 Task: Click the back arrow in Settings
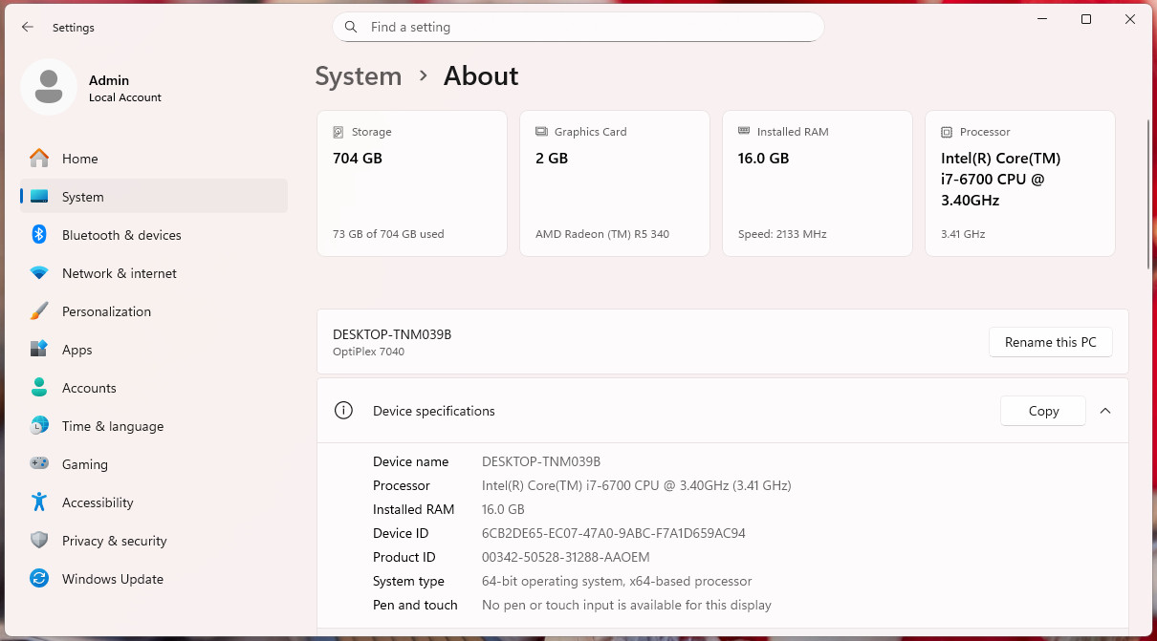click(x=28, y=28)
